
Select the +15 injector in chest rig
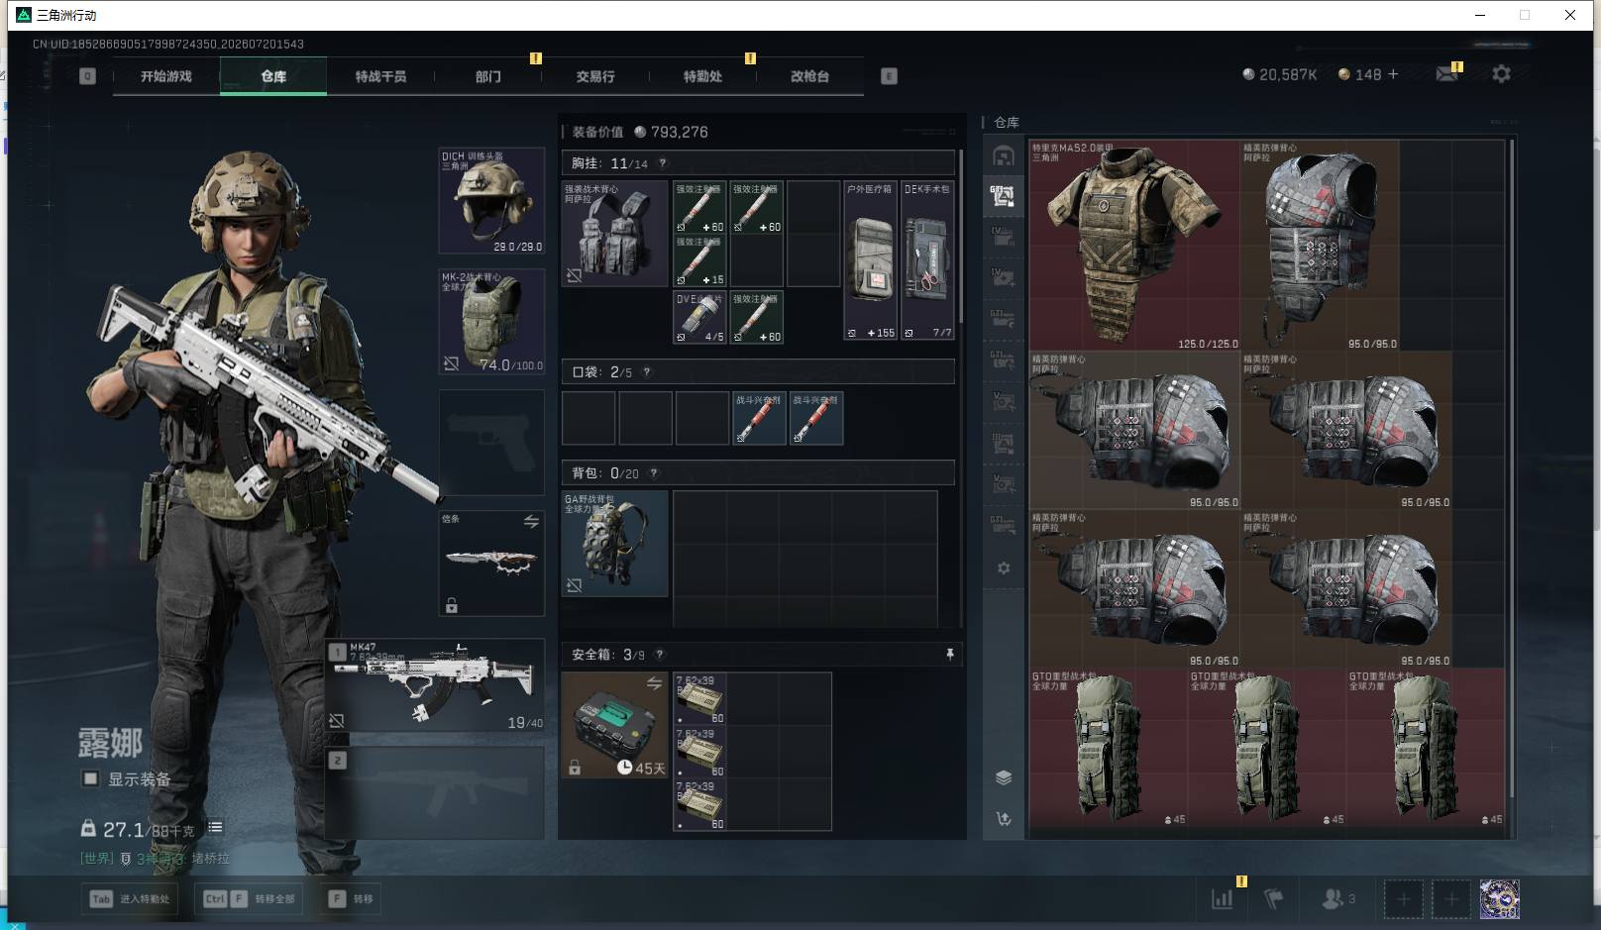click(x=699, y=260)
